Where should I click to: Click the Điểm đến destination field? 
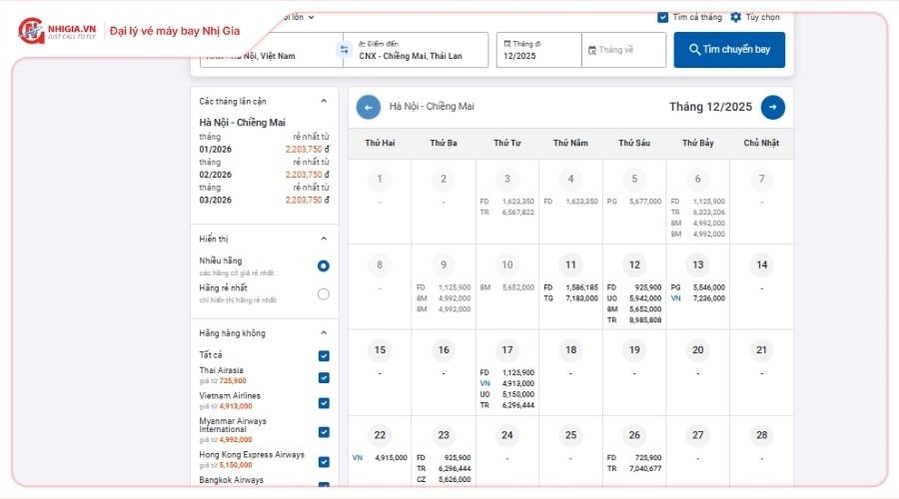pyautogui.click(x=417, y=51)
